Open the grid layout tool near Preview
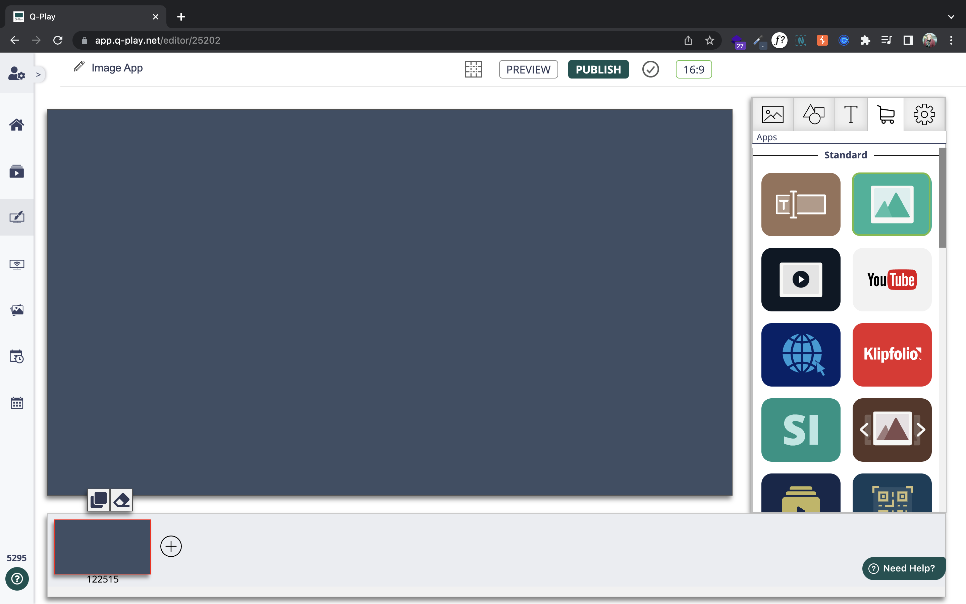966x604 pixels. [x=473, y=69]
